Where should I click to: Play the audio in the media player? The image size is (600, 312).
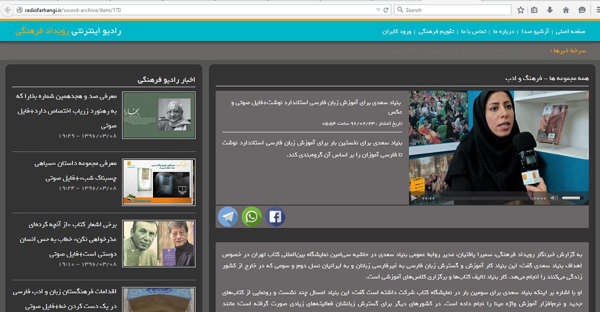[414, 198]
